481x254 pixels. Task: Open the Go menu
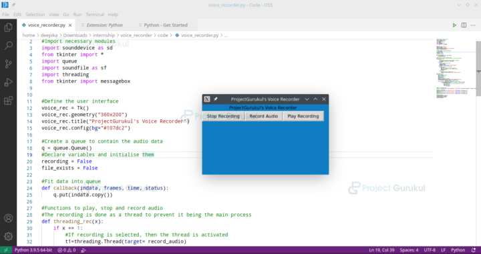66,15
